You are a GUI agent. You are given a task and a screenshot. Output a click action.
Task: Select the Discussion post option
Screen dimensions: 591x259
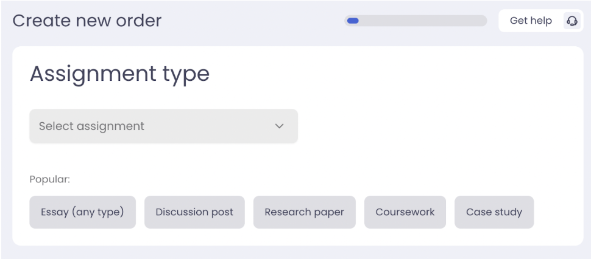(194, 212)
